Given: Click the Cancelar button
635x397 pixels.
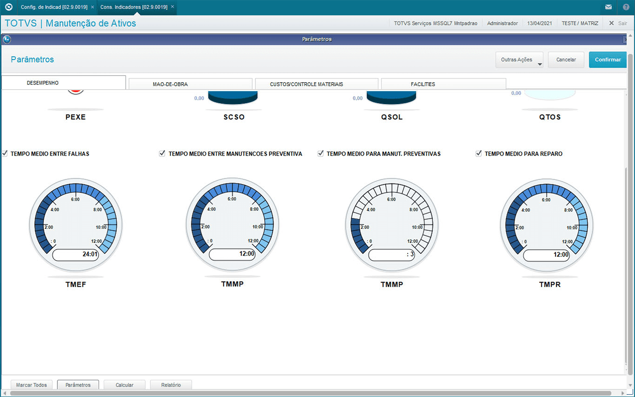Looking at the screenshot, I should coord(566,60).
